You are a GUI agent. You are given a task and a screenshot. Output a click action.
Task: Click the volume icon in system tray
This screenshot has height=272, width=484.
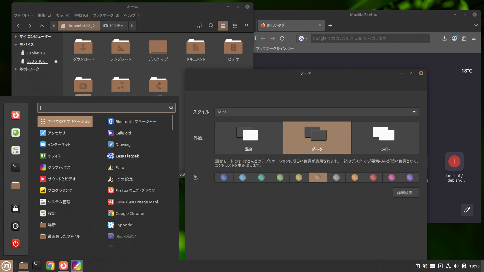tap(456, 266)
